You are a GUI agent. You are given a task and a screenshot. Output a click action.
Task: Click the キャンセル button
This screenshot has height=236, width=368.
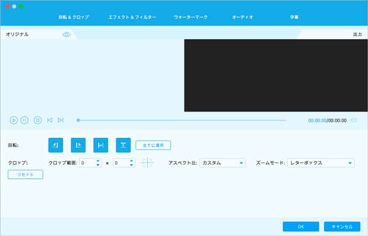(x=342, y=227)
